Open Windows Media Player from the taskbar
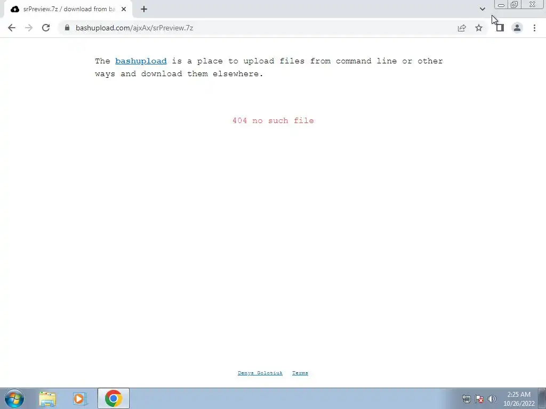This screenshot has width=546, height=409. [80, 399]
